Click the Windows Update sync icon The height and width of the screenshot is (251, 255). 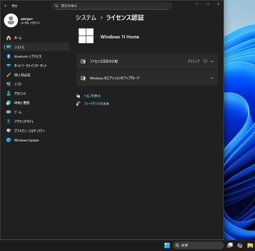9,140
